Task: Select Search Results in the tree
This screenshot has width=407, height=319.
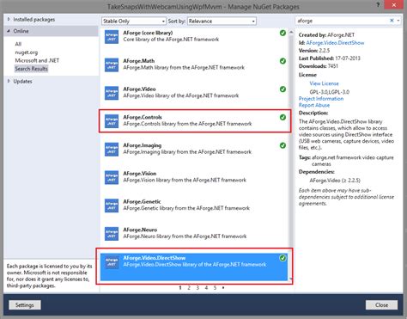Action: [31, 69]
